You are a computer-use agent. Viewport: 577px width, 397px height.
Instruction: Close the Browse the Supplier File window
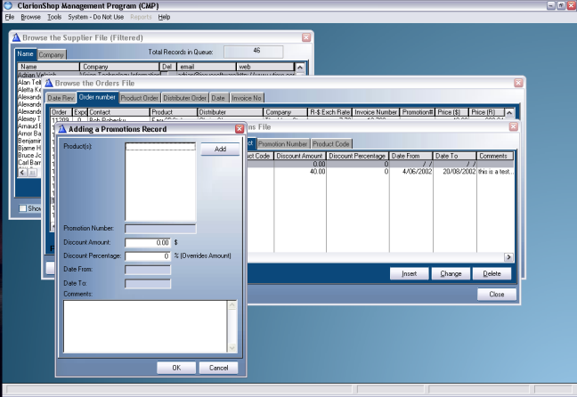pos(306,38)
